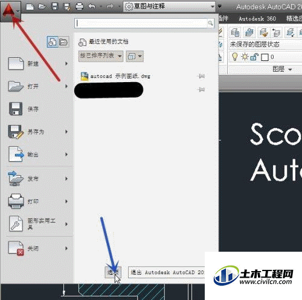Select 图形实用工具 menu item
The height and width of the screenshot is (300, 302).
point(37,224)
